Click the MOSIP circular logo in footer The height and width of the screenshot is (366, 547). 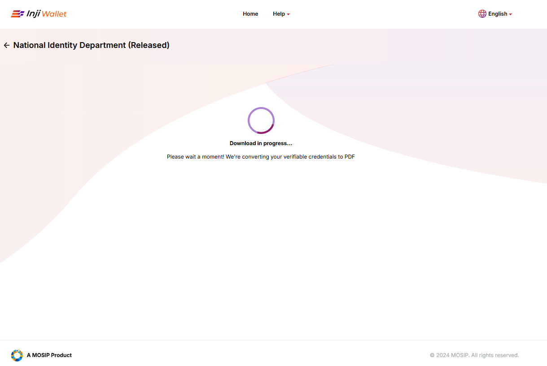pyautogui.click(x=17, y=355)
